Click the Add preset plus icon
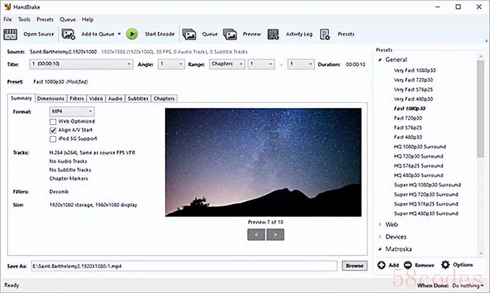Screen dimensions: 490x293 point(381,265)
